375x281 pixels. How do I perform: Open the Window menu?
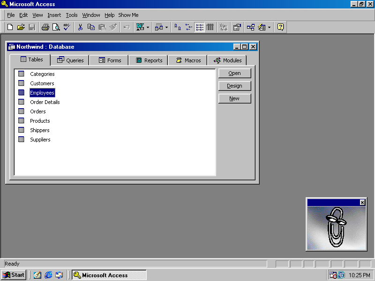pyautogui.click(x=91, y=15)
